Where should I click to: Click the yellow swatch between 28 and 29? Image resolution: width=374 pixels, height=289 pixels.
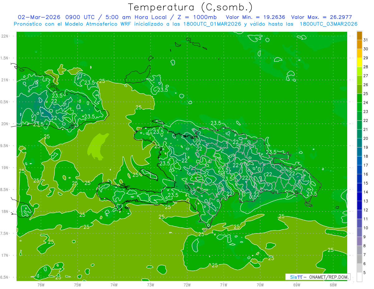click(x=359, y=62)
